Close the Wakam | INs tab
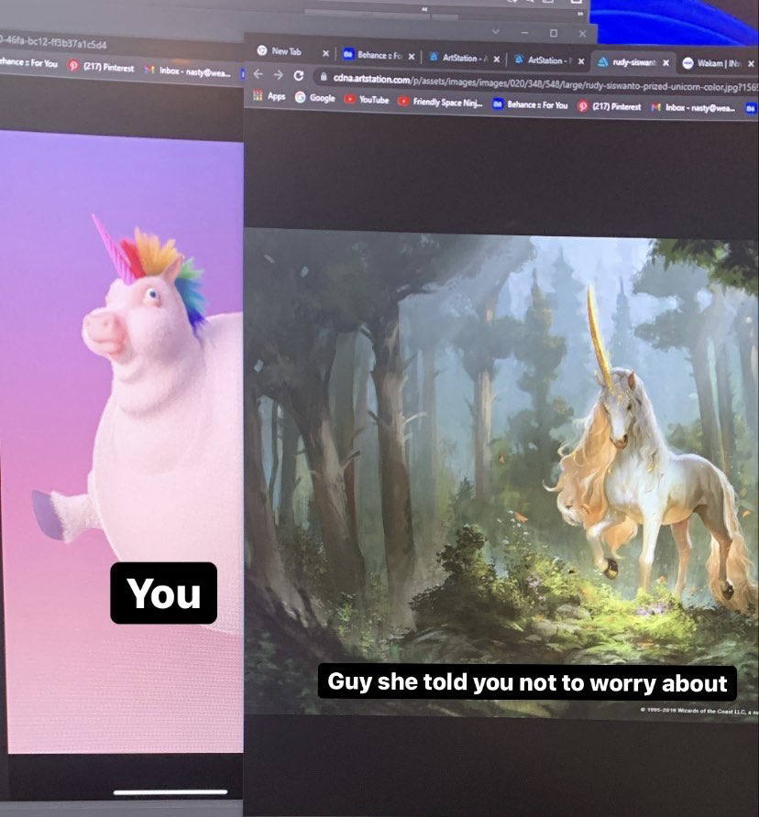 pos(751,63)
